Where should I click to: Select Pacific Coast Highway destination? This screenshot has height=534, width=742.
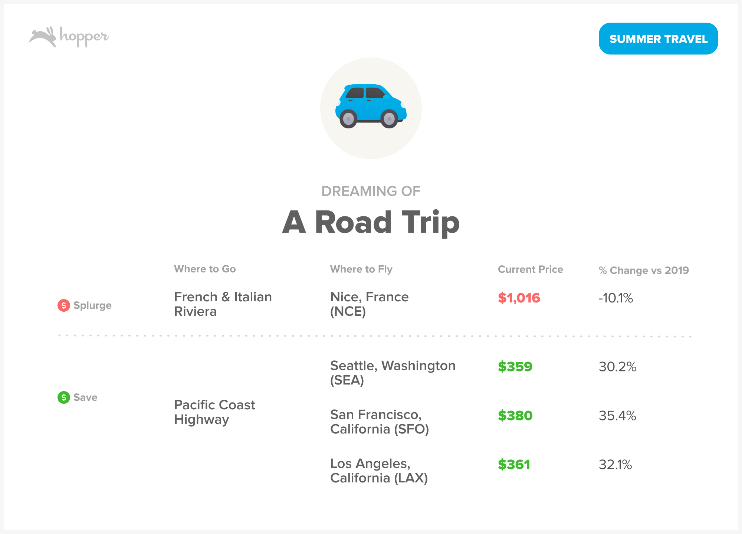click(214, 412)
